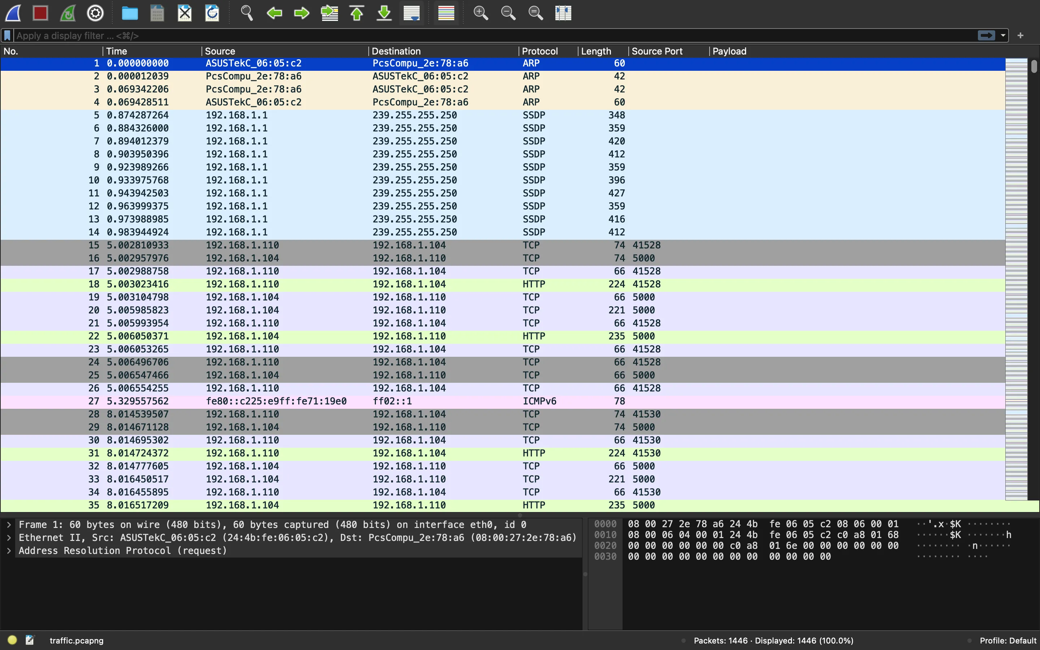
Task: Click in the display filter input field
Action: point(494,35)
